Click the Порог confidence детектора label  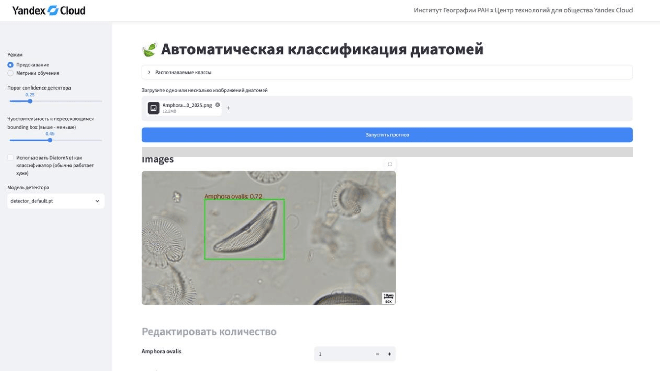point(39,88)
